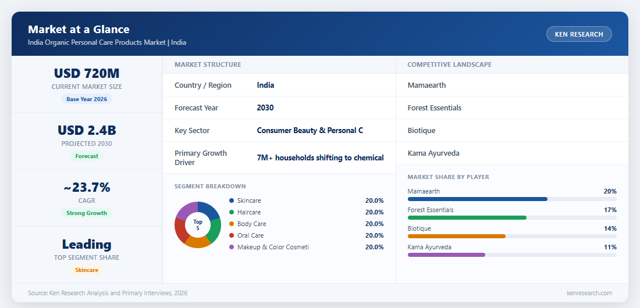
Task: Click the green Forecast badge
Action: (x=87, y=156)
